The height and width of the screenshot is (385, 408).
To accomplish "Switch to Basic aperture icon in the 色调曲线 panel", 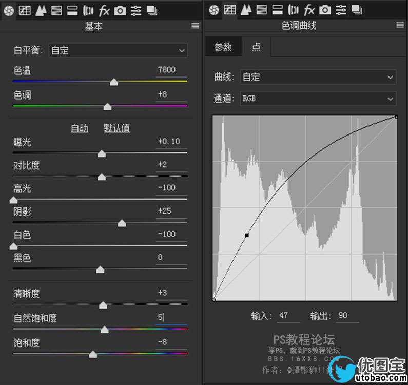I will pos(214,10).
